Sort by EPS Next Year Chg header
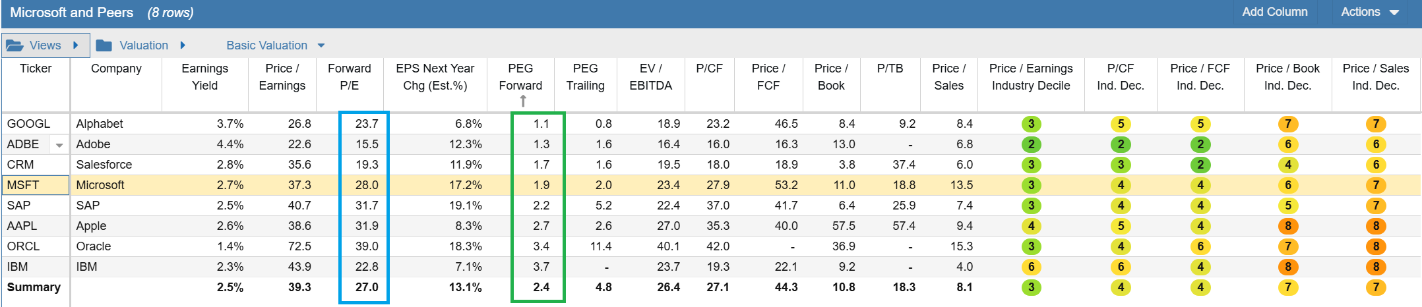Image resolution: width=1422 pixels, height=307 pixels. coord(435,77)
